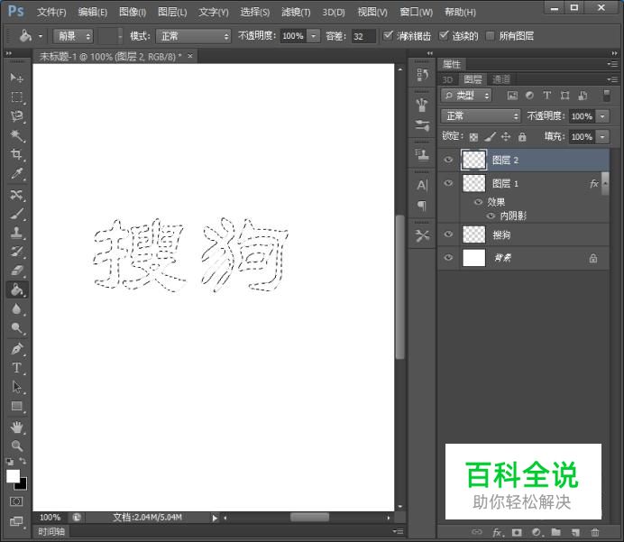Select the Eraser tool
This screenshot has height=542, width=624.
(16, 271)
